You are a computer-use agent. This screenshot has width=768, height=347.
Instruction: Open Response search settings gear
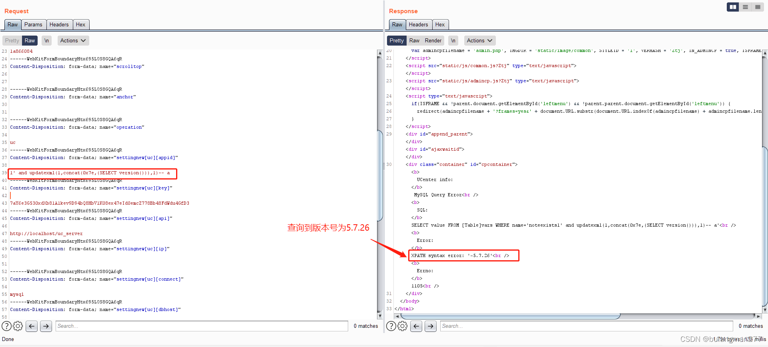(x=403, y=326)
